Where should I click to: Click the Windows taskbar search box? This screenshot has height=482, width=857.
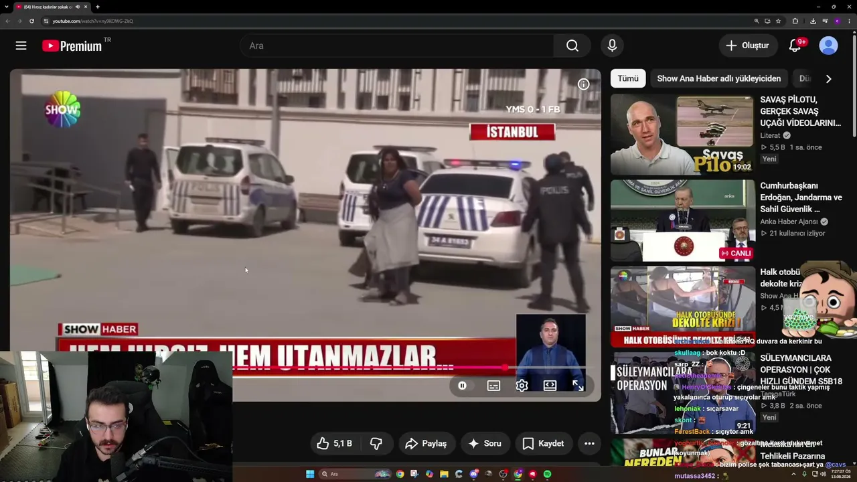355,474
